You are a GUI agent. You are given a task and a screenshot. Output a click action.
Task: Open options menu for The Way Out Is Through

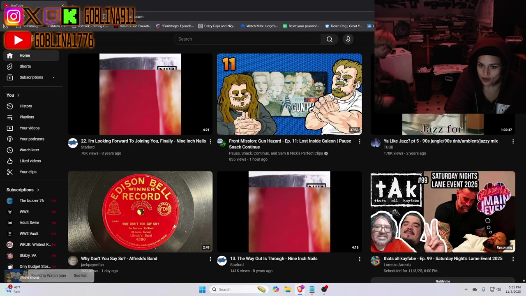(x=360, y=259)
